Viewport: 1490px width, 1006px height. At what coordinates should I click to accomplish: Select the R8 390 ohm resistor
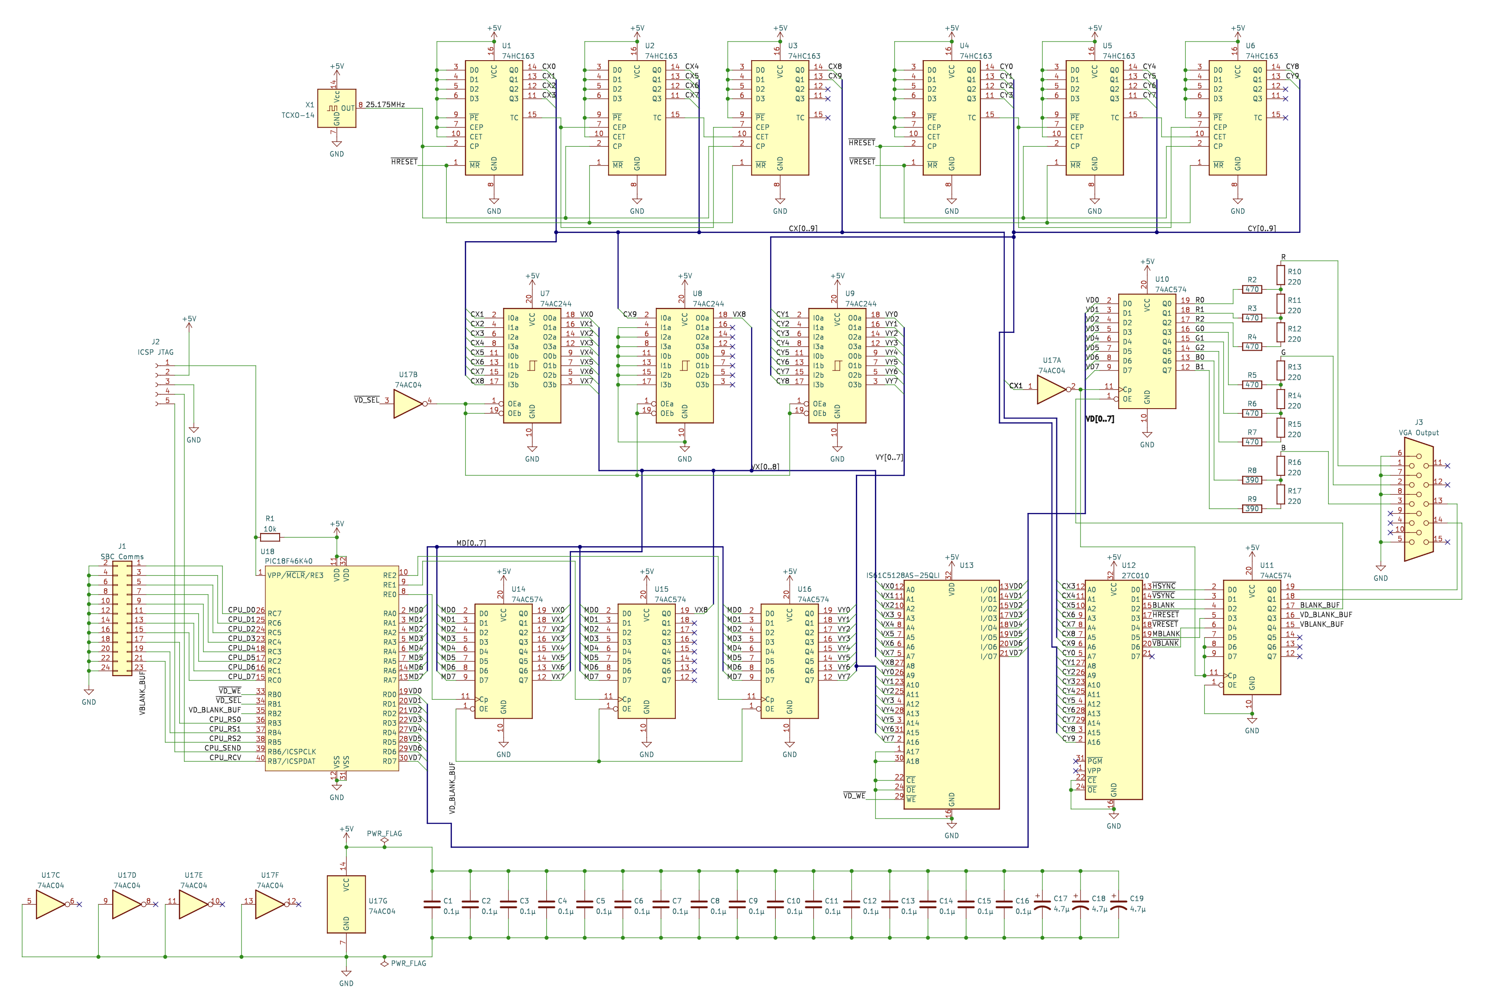[1252, 480]
